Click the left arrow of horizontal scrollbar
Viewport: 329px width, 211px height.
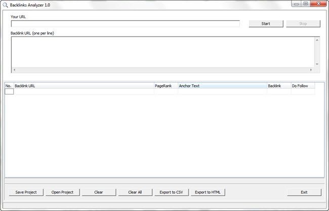click(14, 70)
